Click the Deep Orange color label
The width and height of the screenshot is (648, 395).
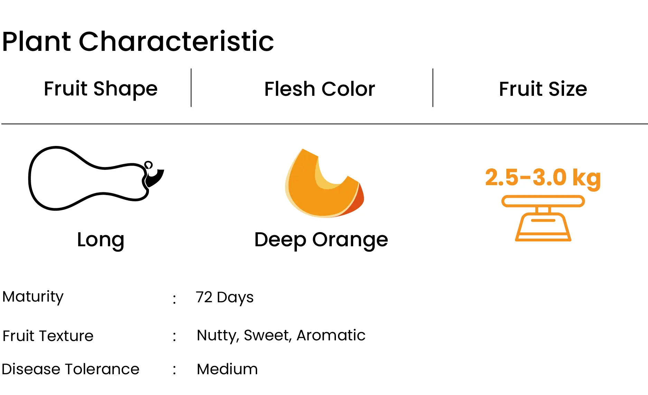coord(321,240)
